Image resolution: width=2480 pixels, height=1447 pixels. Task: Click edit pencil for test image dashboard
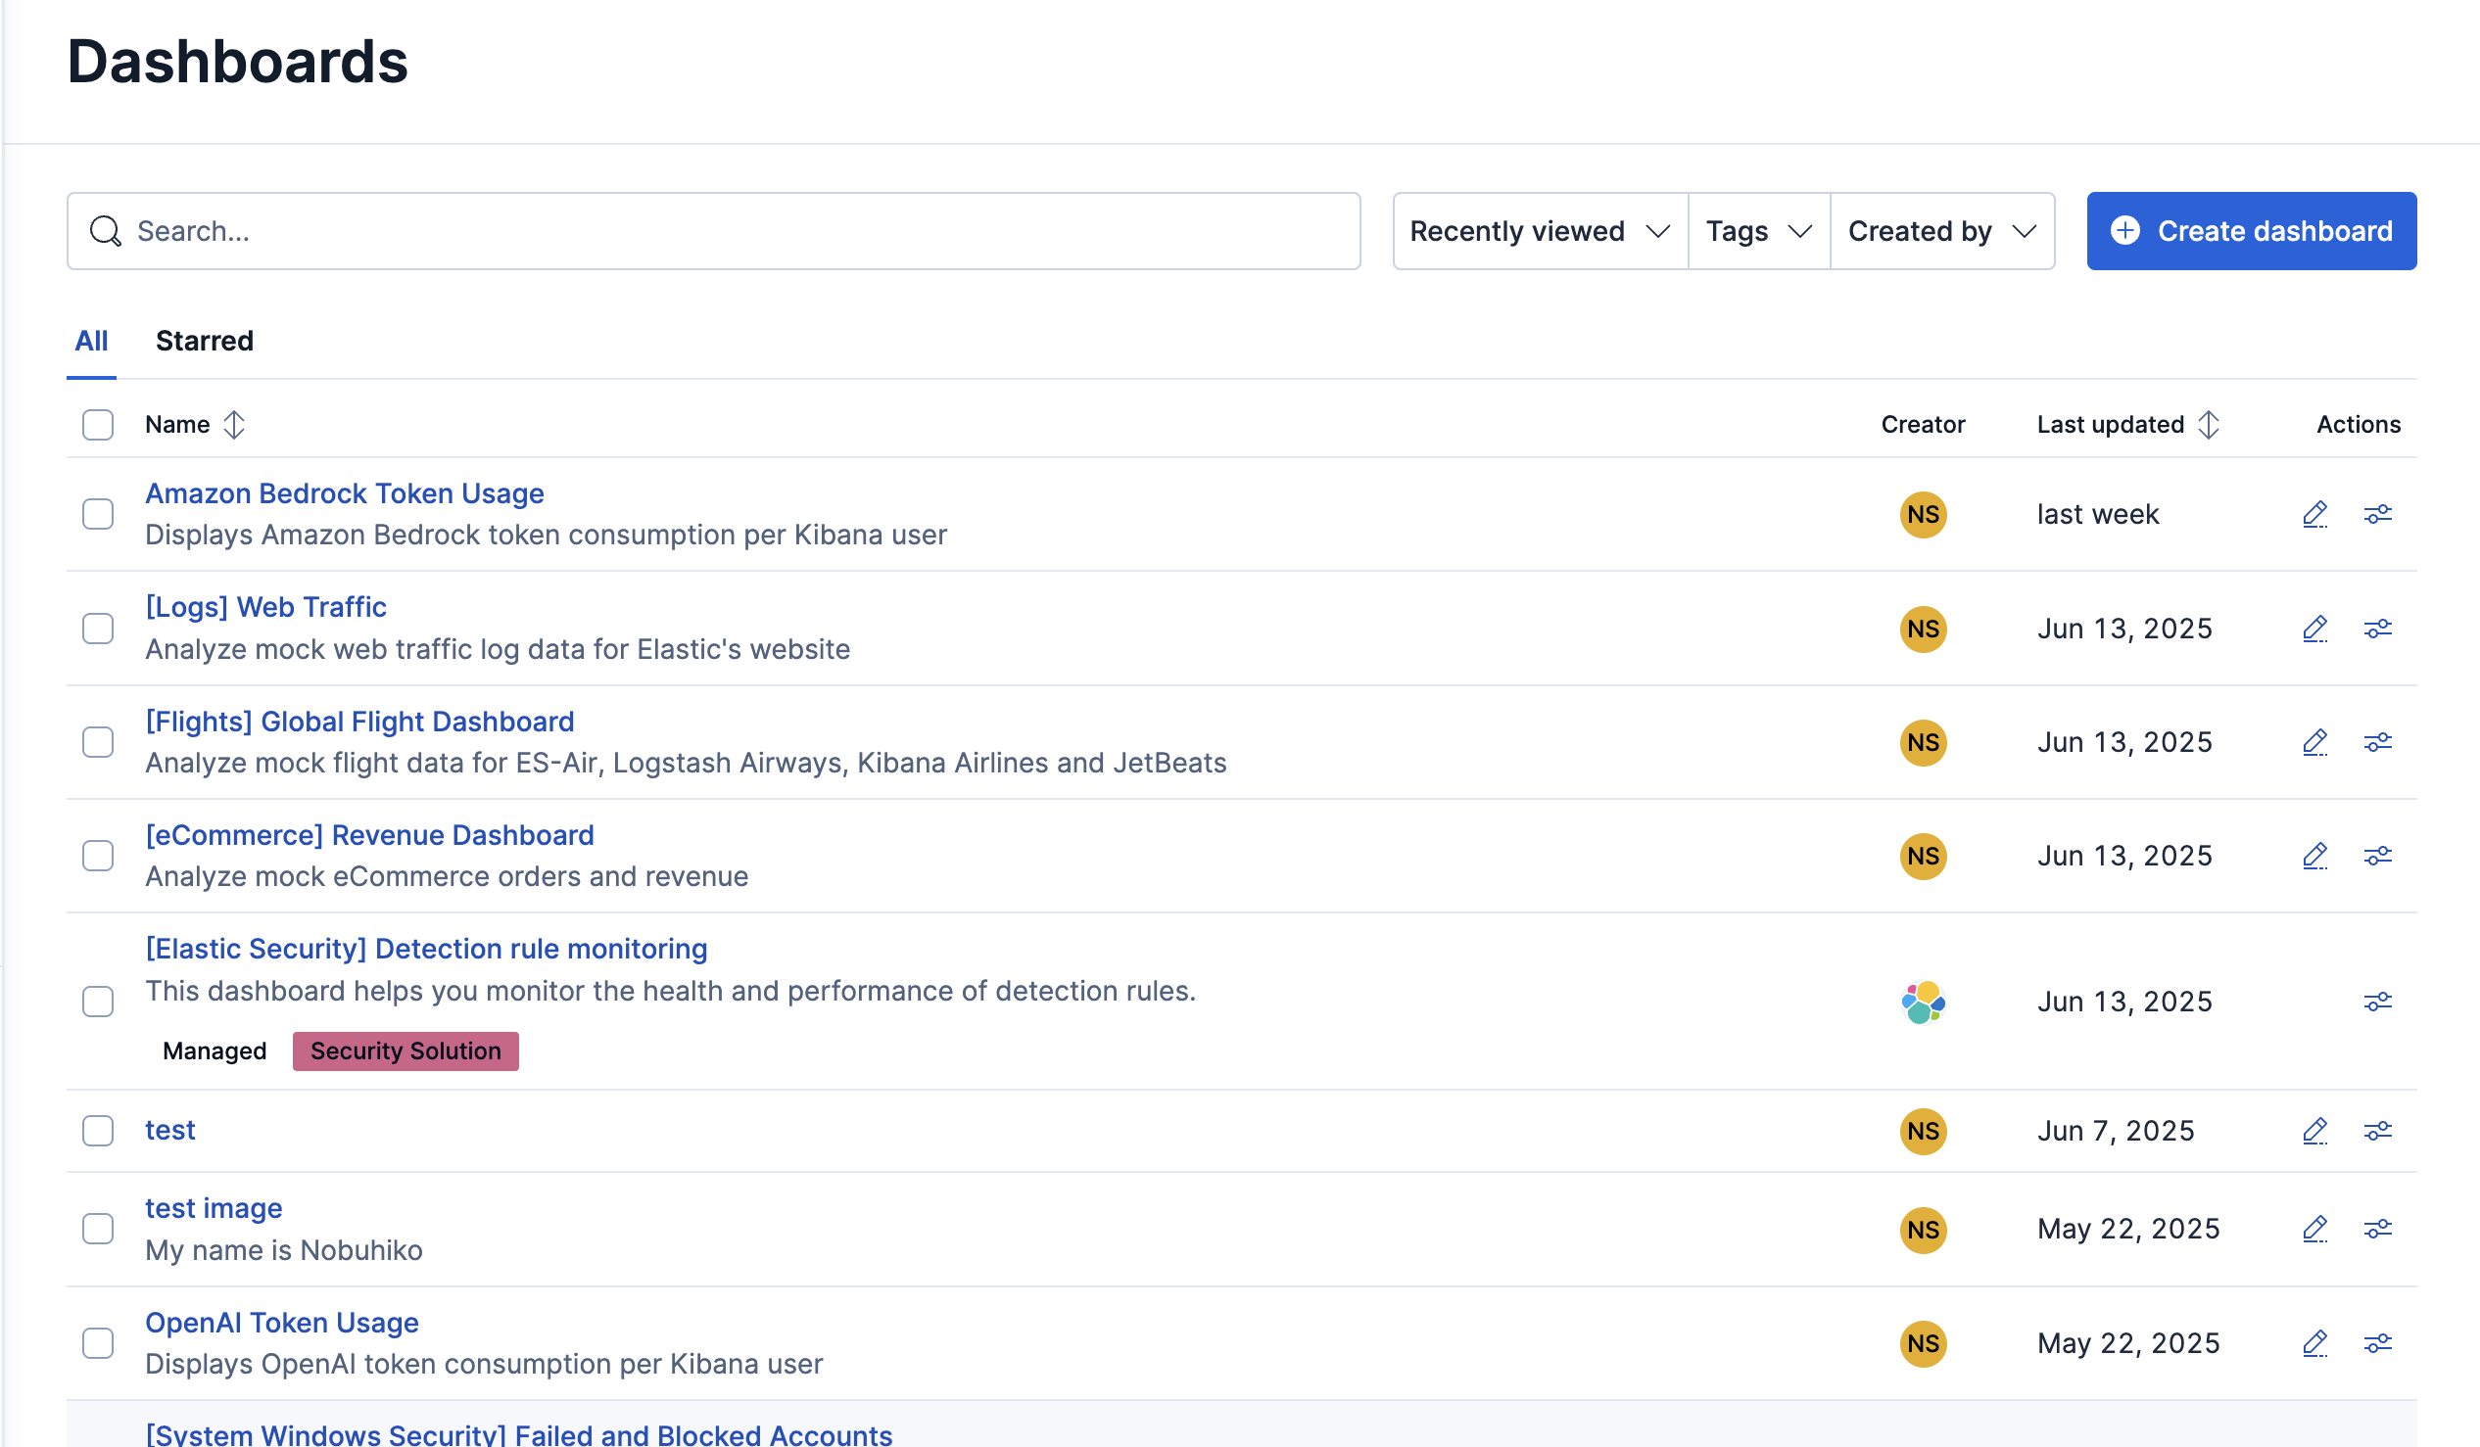(x=2314, y=1229)
